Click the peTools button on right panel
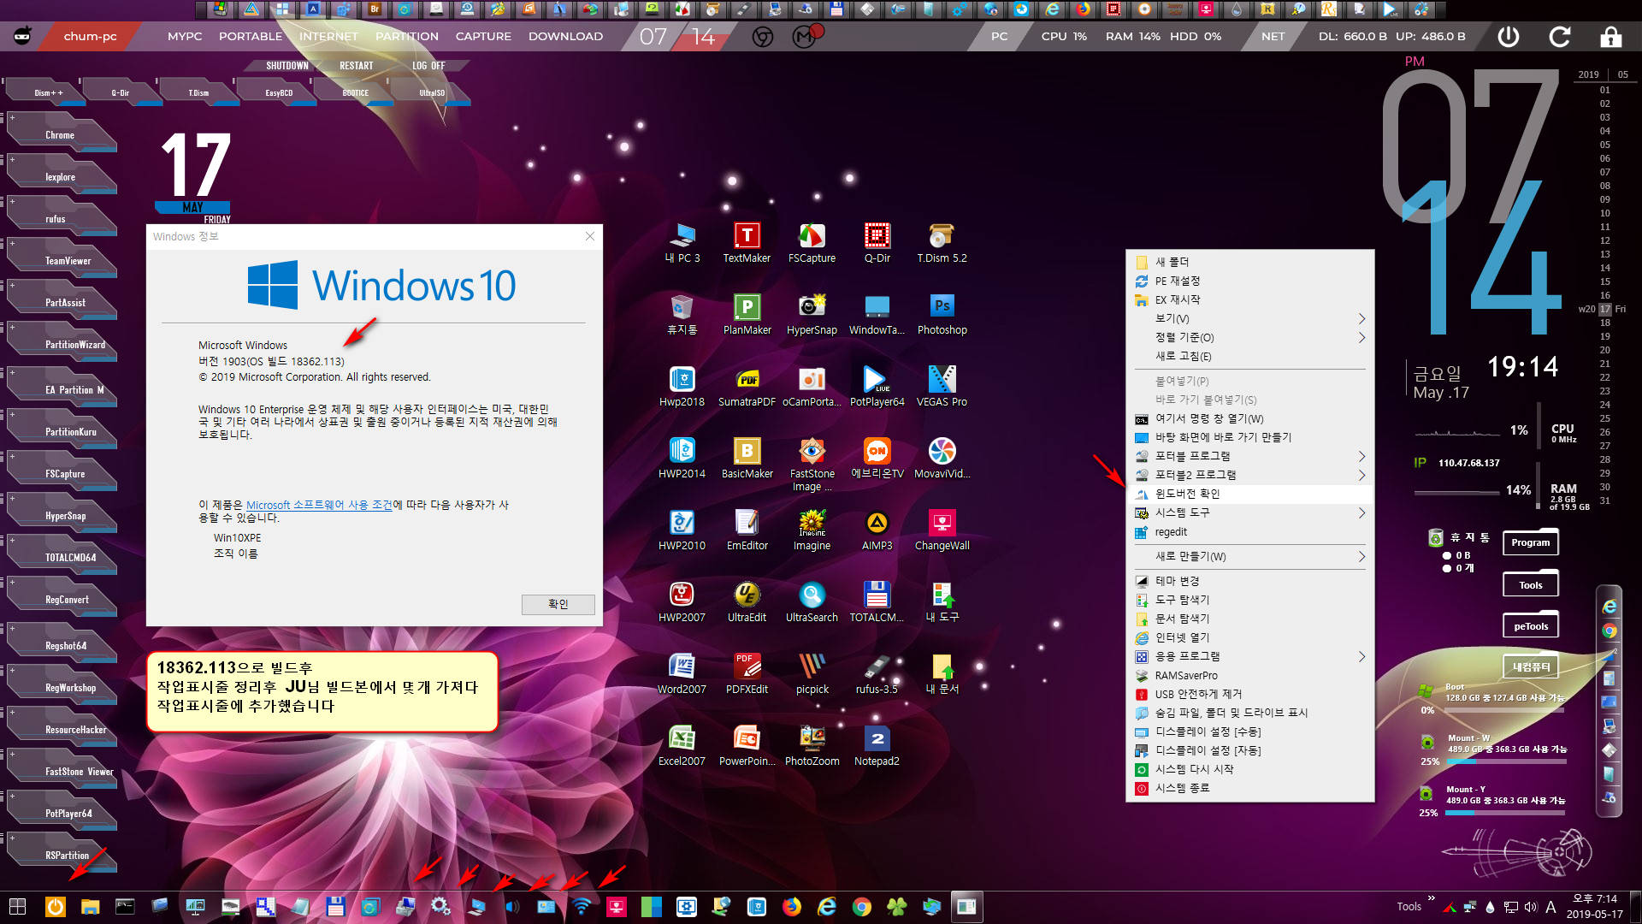Screen dimensions: 1642x924 click(1531, 626)
